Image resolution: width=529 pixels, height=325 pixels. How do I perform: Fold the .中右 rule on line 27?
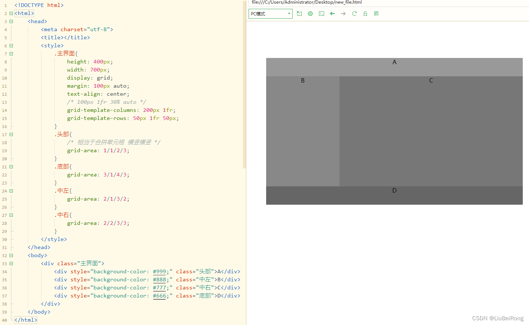[11, 215]
